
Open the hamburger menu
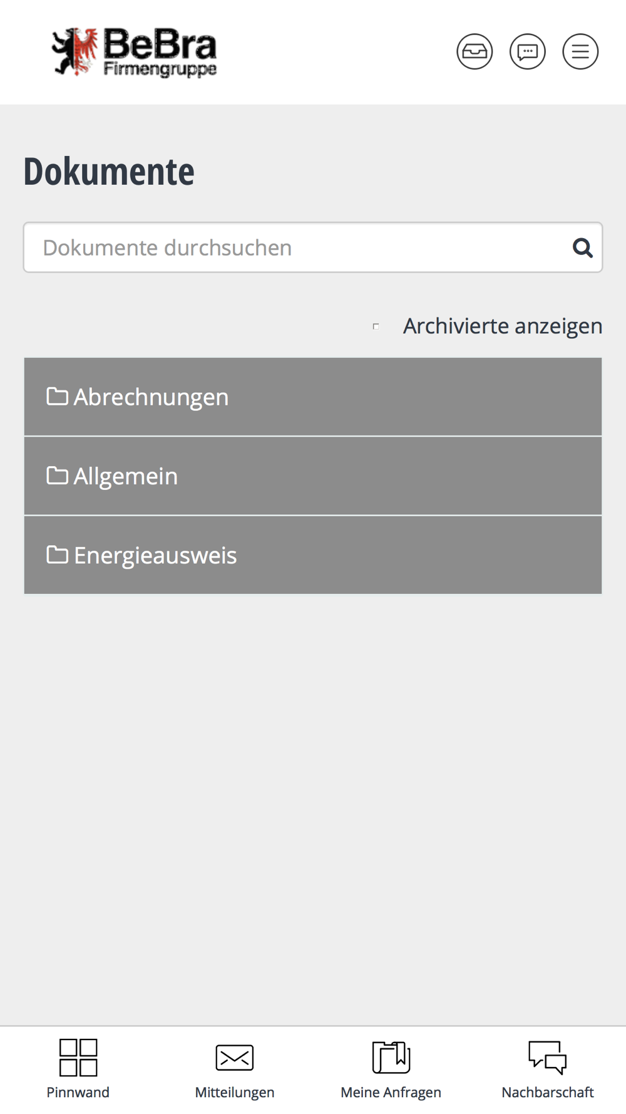580,51
